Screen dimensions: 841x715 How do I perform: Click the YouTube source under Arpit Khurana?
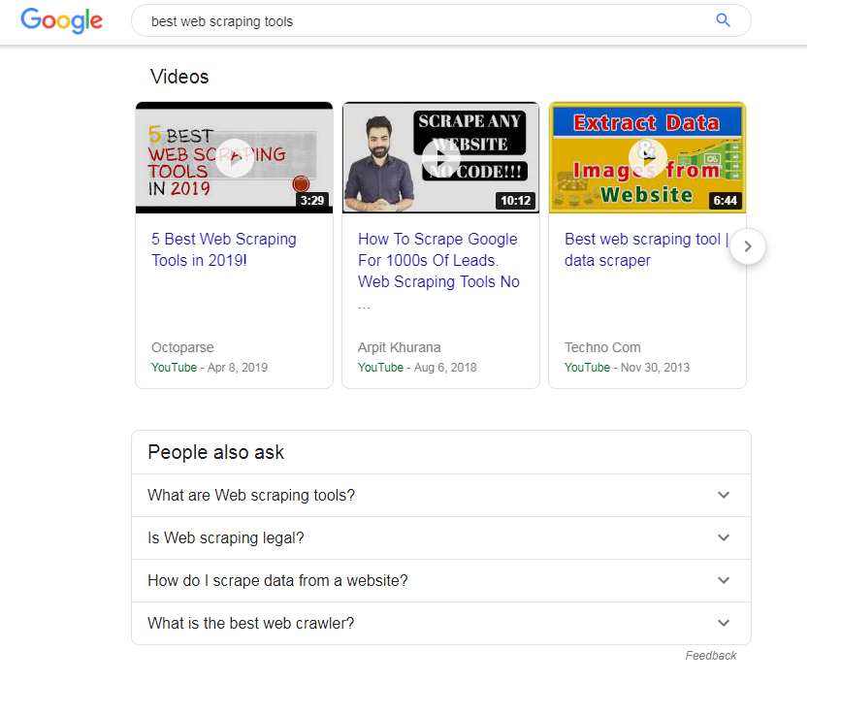(x=380, y=368)
